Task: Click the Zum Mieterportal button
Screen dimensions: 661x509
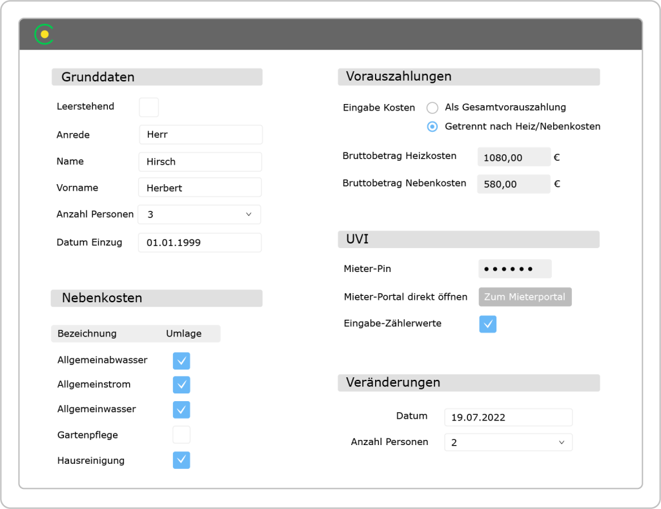Action: (x=525, y=297)
